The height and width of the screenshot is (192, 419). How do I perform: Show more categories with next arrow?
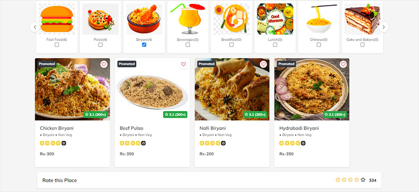coord(383,27)
